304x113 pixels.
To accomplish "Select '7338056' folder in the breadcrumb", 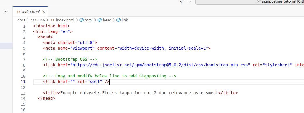I will [37, 20].
